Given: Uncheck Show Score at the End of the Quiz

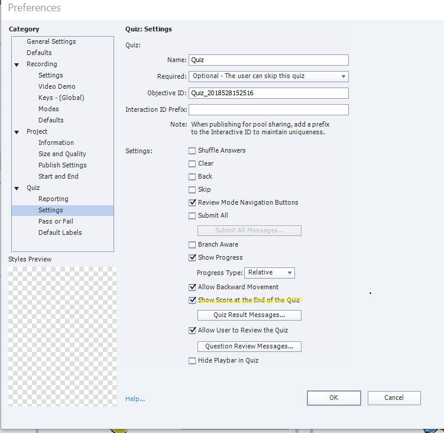Looking at the screenshot, I should 192,300.
